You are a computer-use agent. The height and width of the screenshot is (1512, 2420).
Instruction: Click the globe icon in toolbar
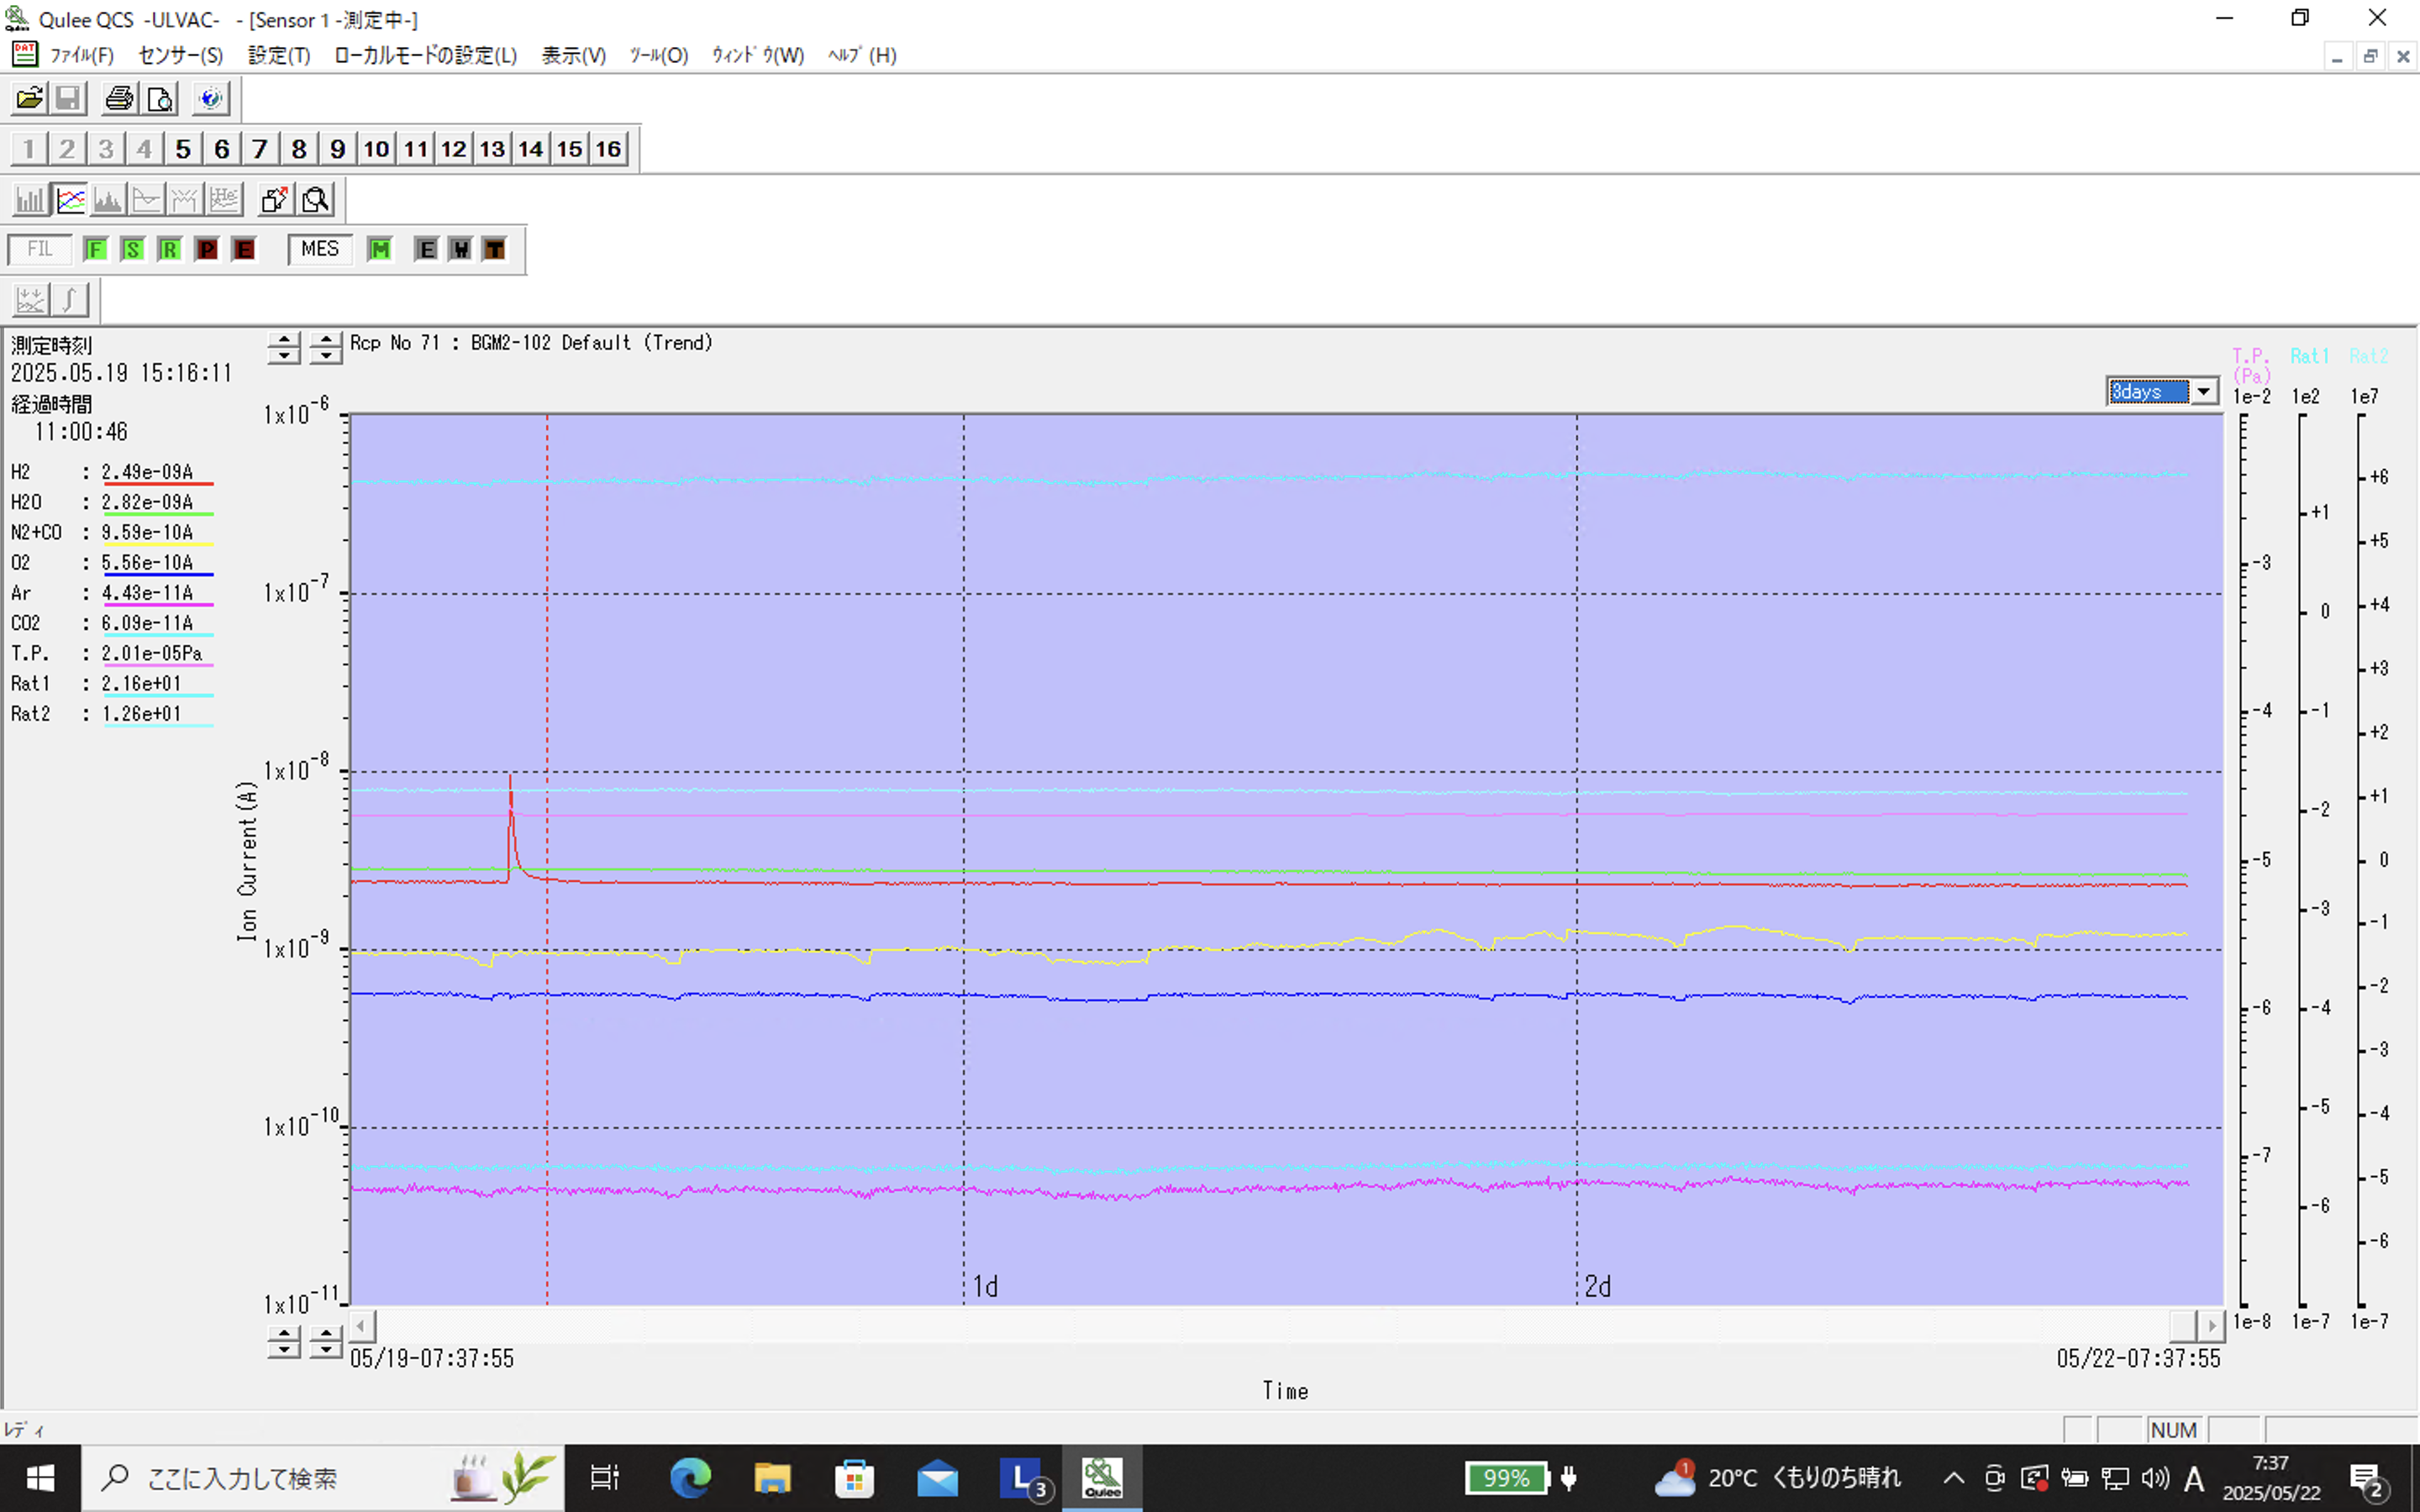(x=210, y=98)
